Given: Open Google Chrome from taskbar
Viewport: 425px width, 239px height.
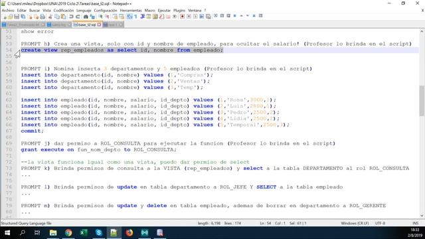Looking at the screenshot, I should point(68,232).
